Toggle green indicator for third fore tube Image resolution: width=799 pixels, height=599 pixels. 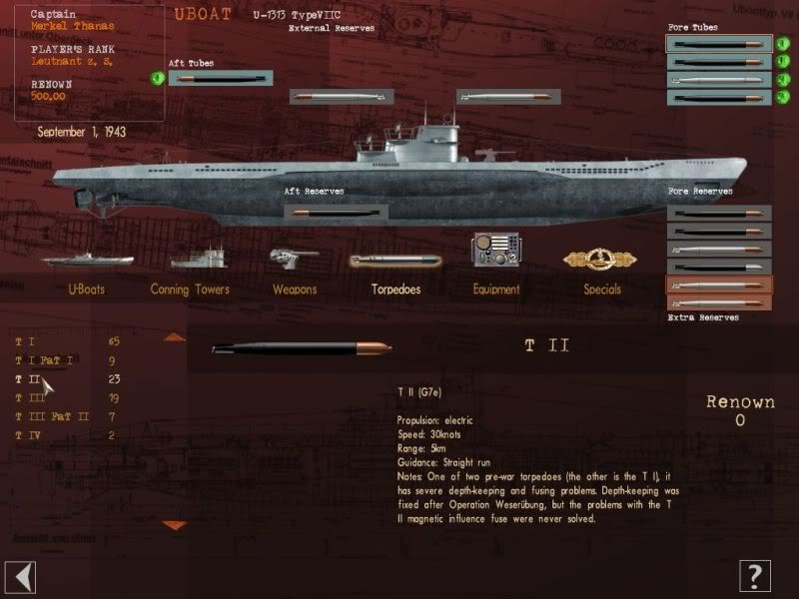pyautogui.click(x=783, y=80)
